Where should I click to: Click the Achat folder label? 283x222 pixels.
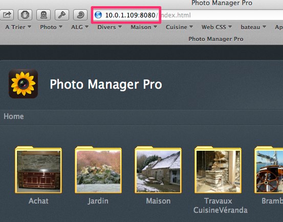pyautogui.click(x=38, y=201)
